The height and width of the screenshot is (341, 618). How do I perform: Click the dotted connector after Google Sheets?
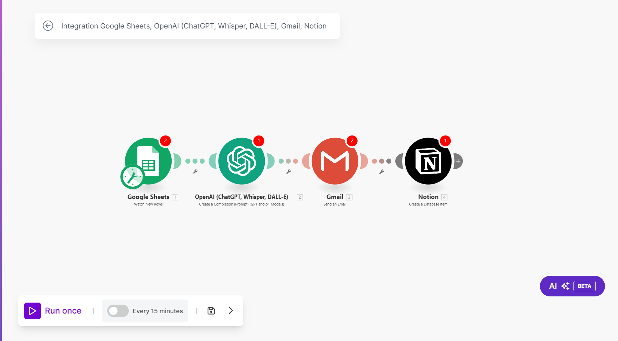pos(195,161)
